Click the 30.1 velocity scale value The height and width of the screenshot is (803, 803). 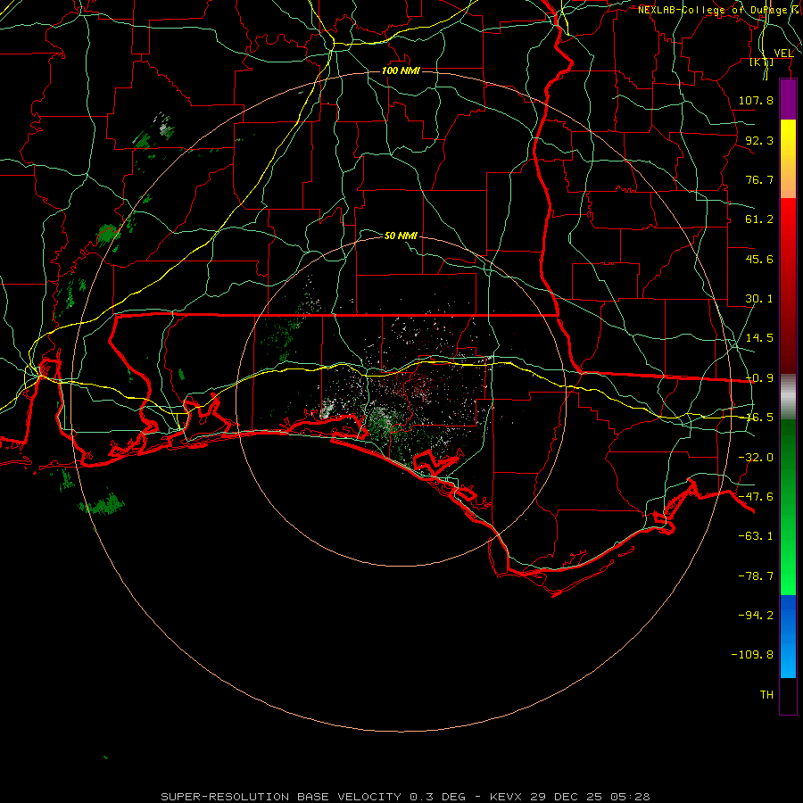pyautogui.click(x=759, y=299)
